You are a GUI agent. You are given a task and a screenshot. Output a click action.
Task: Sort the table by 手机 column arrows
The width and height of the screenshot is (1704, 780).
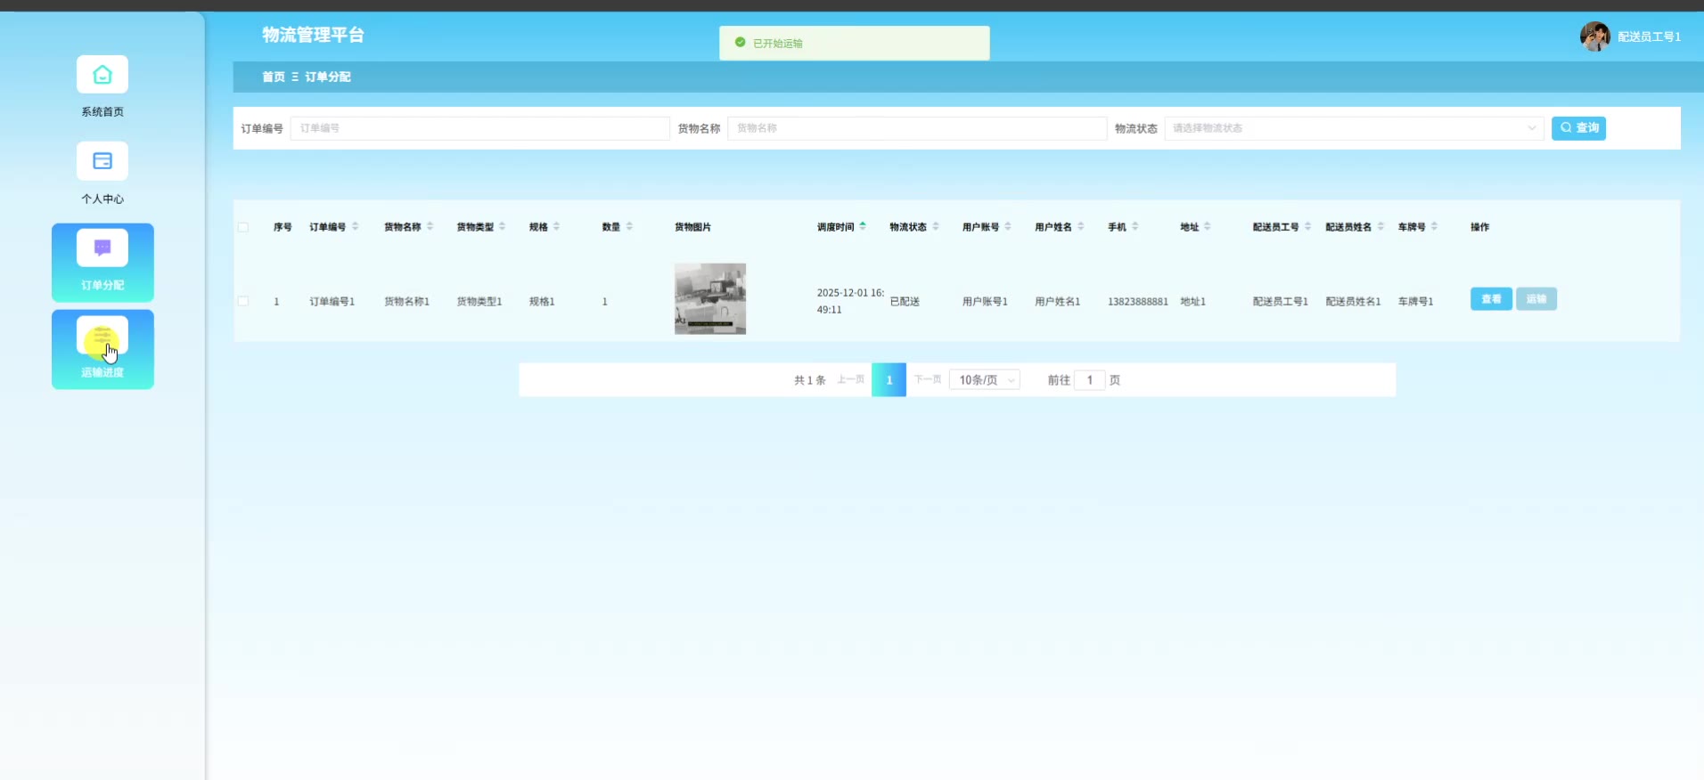(1135, 226)
